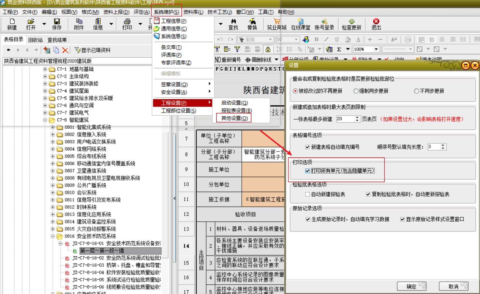Click the 检查更新 check update icon
This screenshot has height=294, width=480.
pyautogui.click(x=352, y=24)
